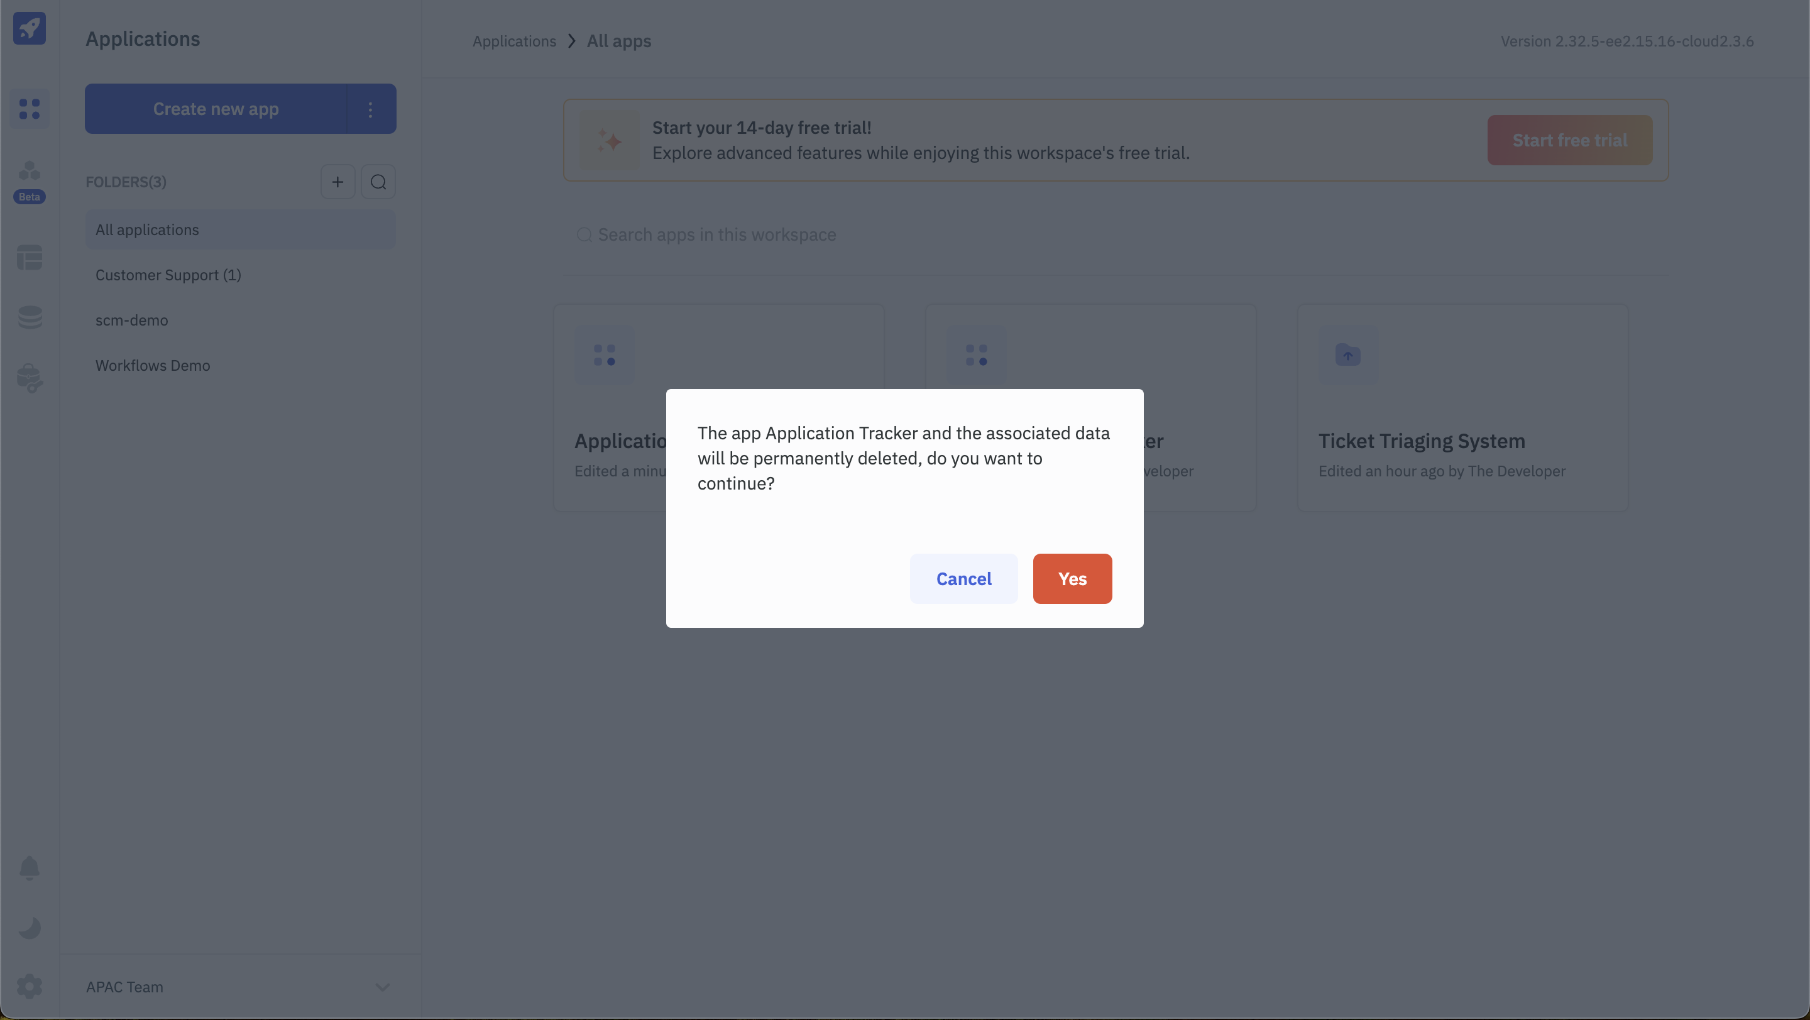Screen dimensions: 1810x1020
Task: Select the All applications folder
Action: [240, 230]
